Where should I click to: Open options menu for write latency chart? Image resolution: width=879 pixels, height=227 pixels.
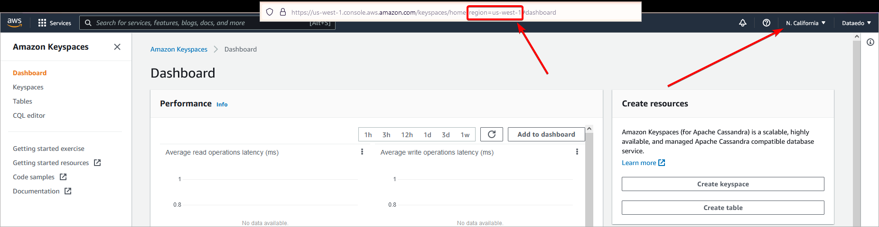pyautogui.click(x=577, y=152)
